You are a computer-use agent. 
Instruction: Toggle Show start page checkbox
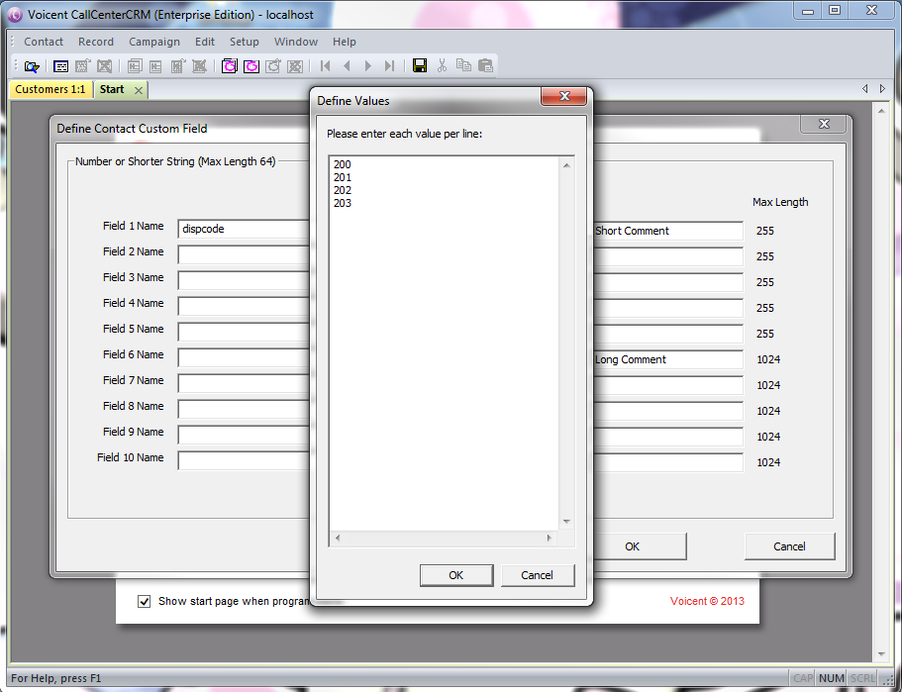pyautogui.click(x=145, y=601)
